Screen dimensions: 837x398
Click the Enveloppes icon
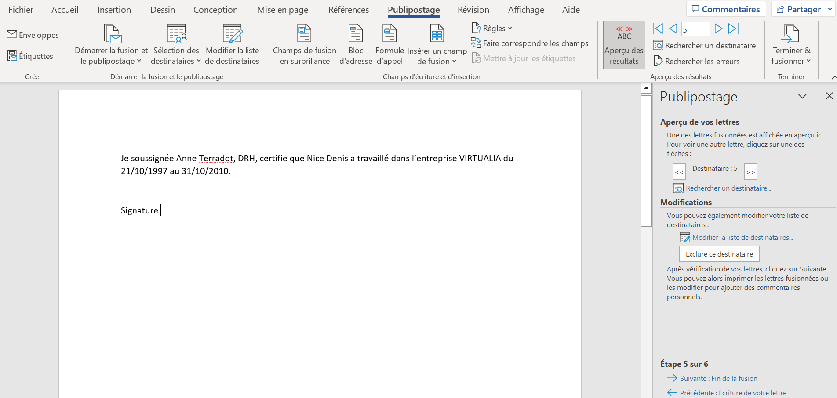pyautogui.click(x=12, y=35)
